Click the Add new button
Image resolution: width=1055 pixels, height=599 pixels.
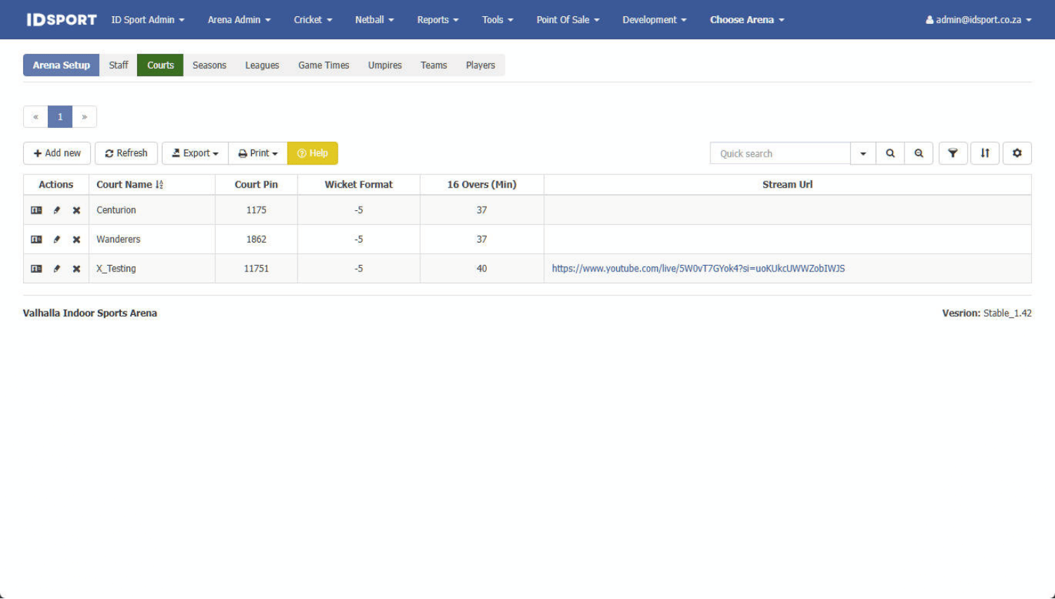[57, 153]
